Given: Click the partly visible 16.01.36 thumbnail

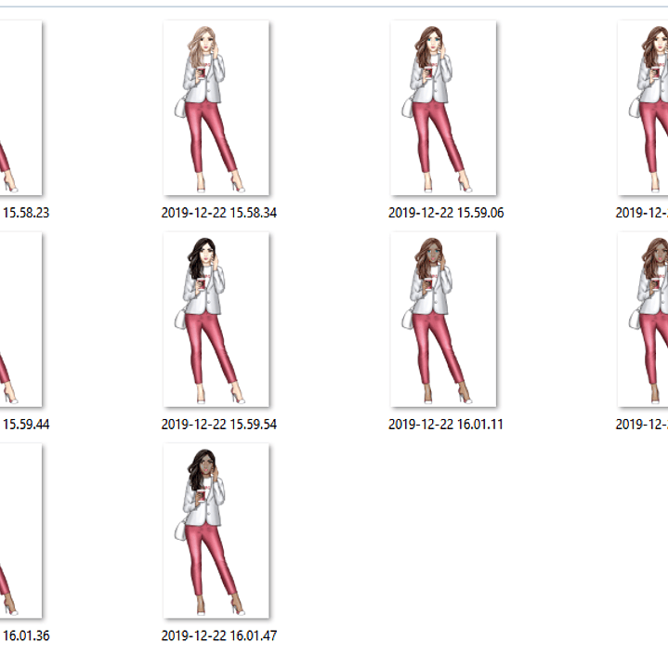Looking at the screenshot, I should point(20,530).
